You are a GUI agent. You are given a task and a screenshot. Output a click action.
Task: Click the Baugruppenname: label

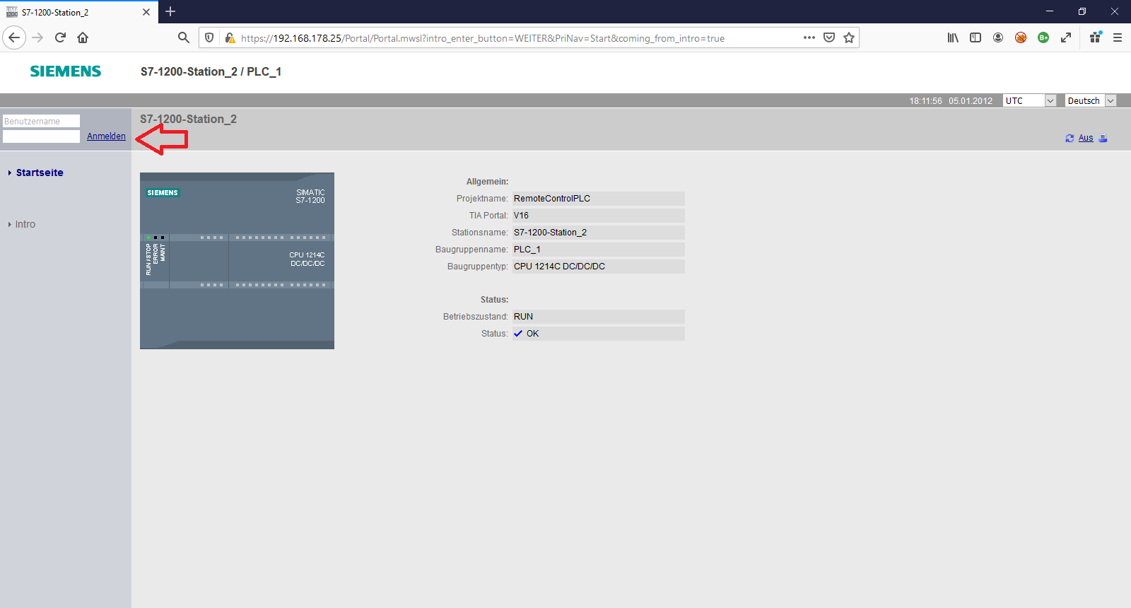pos(471,250)
